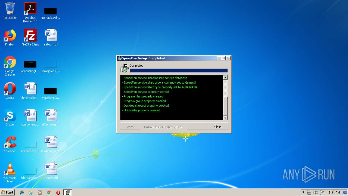Close SpeedFan Setup via title bar X
The height and width of the screenshot is (196, 348).
point(228,58)
